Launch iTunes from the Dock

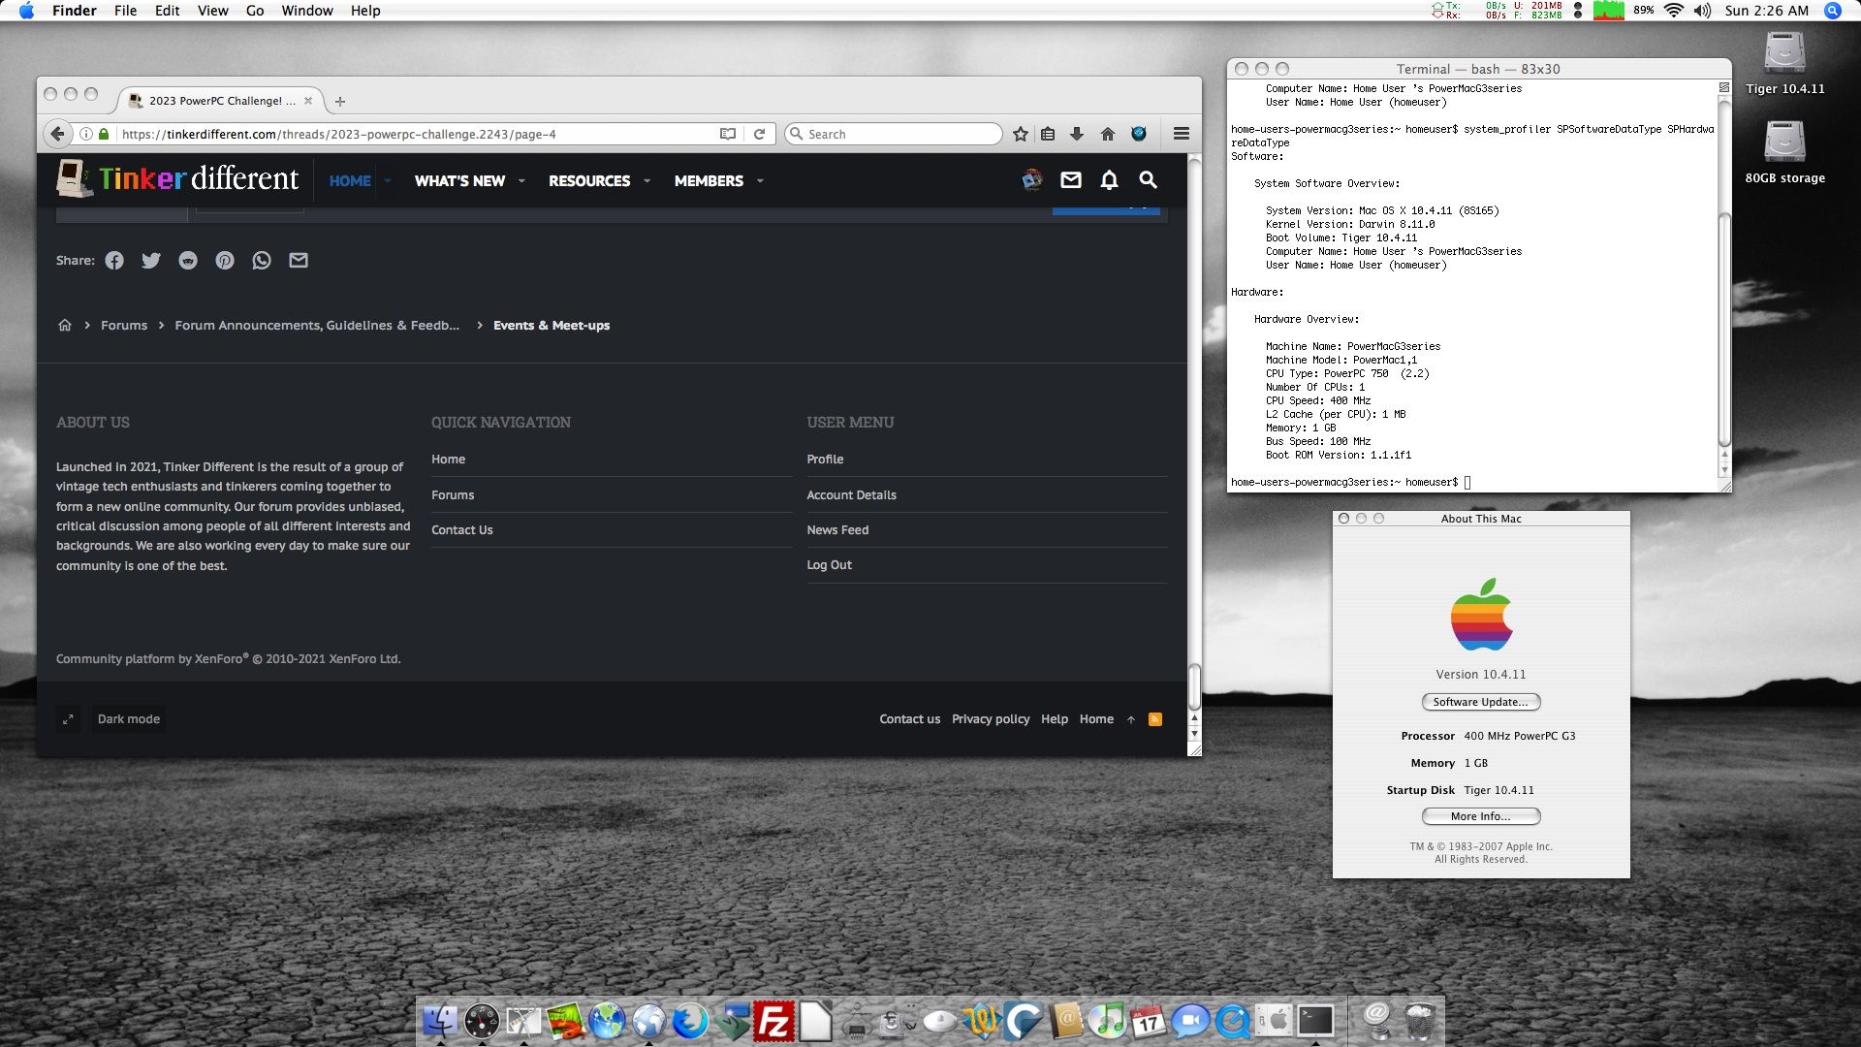1107,1021
